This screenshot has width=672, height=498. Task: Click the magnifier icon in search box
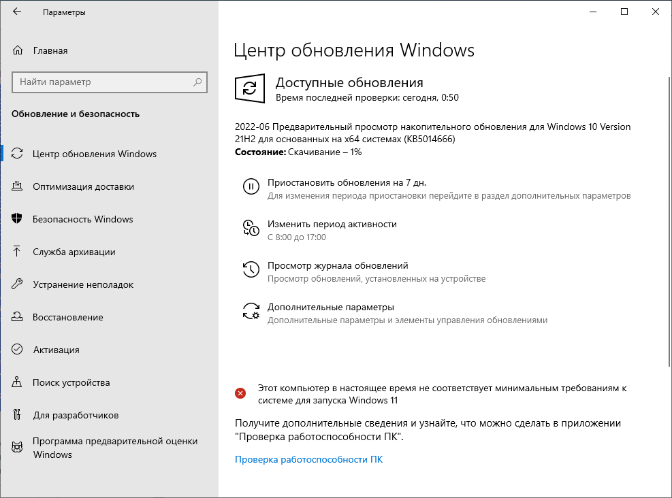pos(197,82)
